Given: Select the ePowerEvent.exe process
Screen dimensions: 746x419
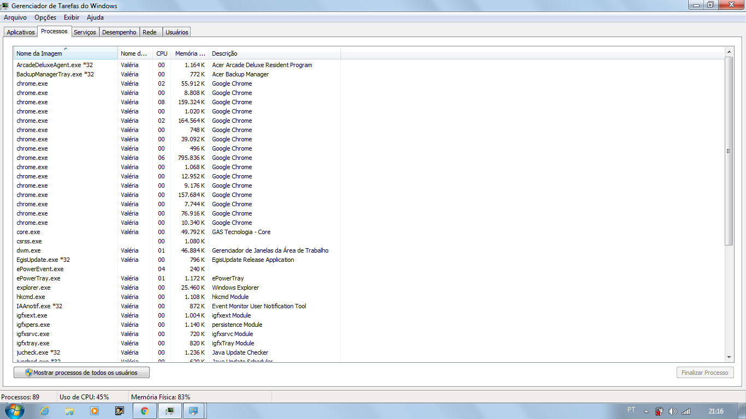Looking at the screenshot, I should click(x=177, y=269).
